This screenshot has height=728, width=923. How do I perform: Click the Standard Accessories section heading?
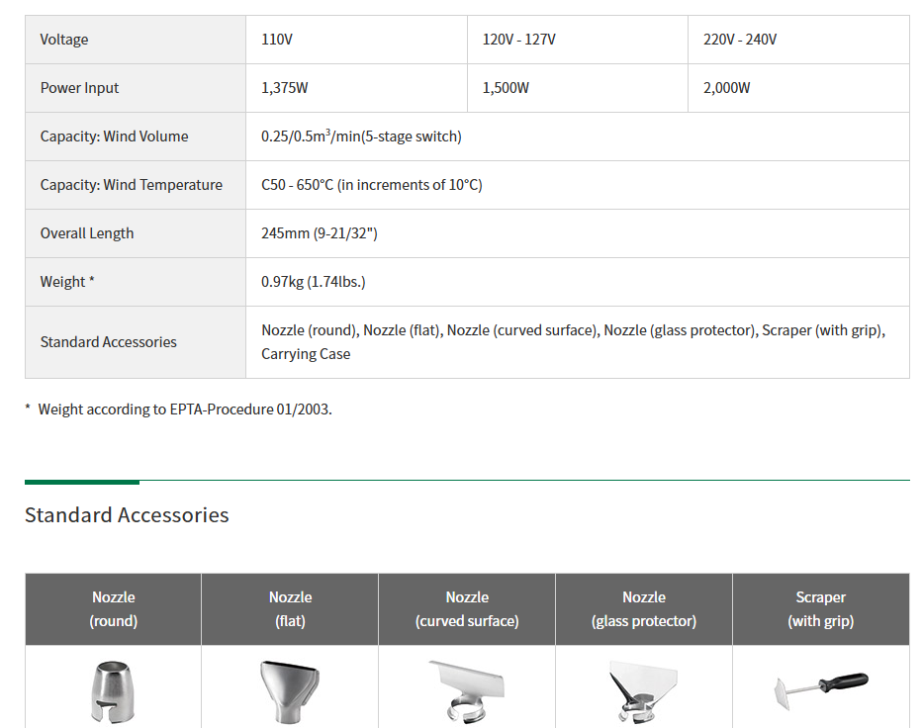[127, 515]
